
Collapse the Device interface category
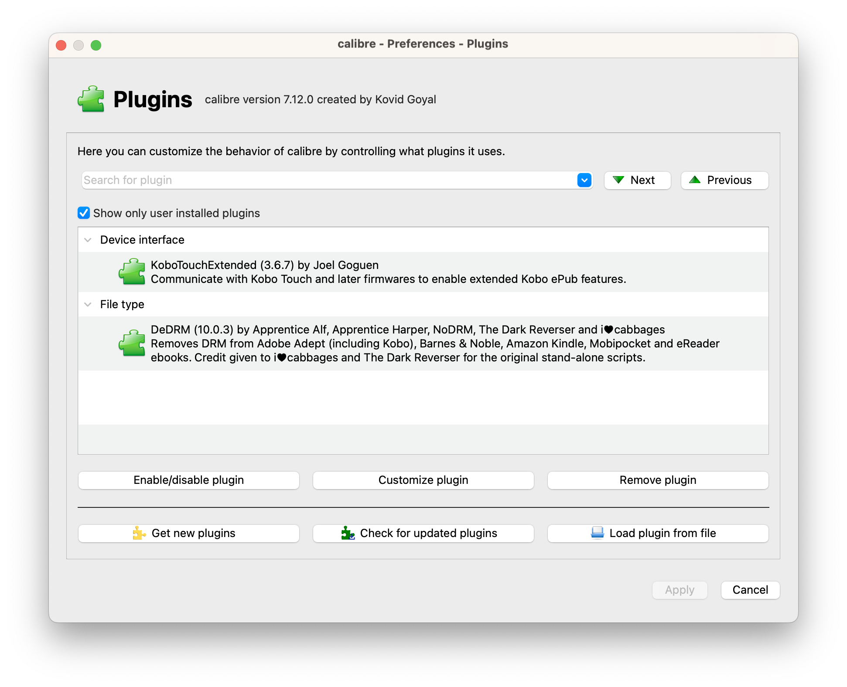coord(88,240)
